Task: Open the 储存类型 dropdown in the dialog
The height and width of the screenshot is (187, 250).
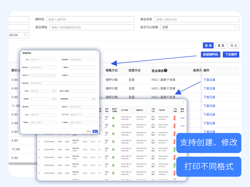Action: (43, 107)
